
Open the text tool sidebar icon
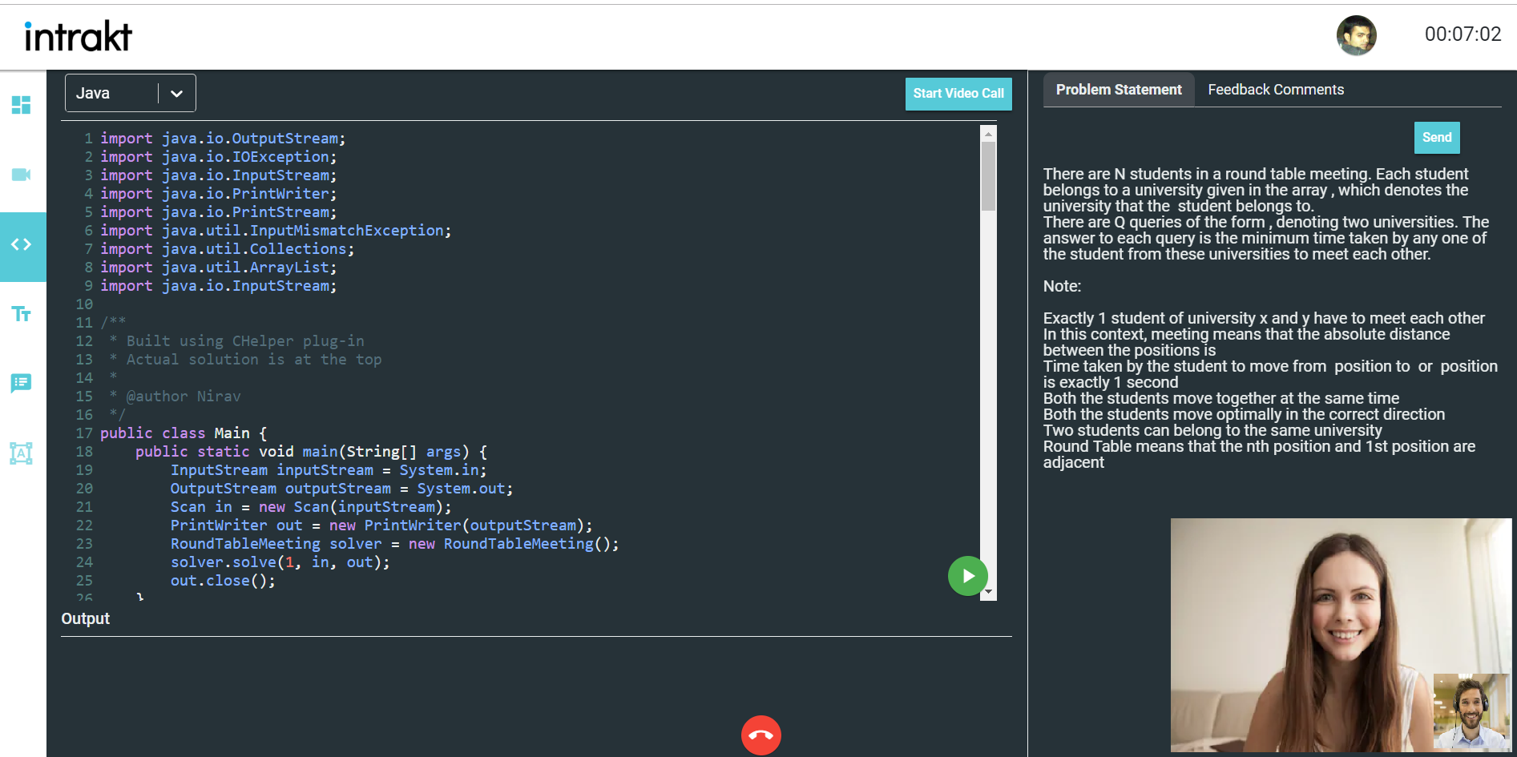coord(22,313)
